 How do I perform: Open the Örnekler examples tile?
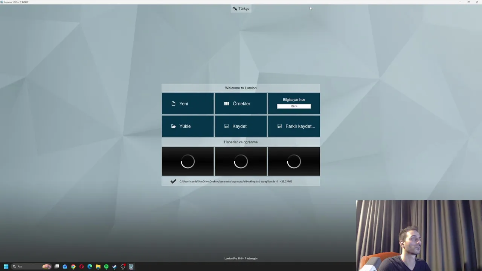pos(241,104)
